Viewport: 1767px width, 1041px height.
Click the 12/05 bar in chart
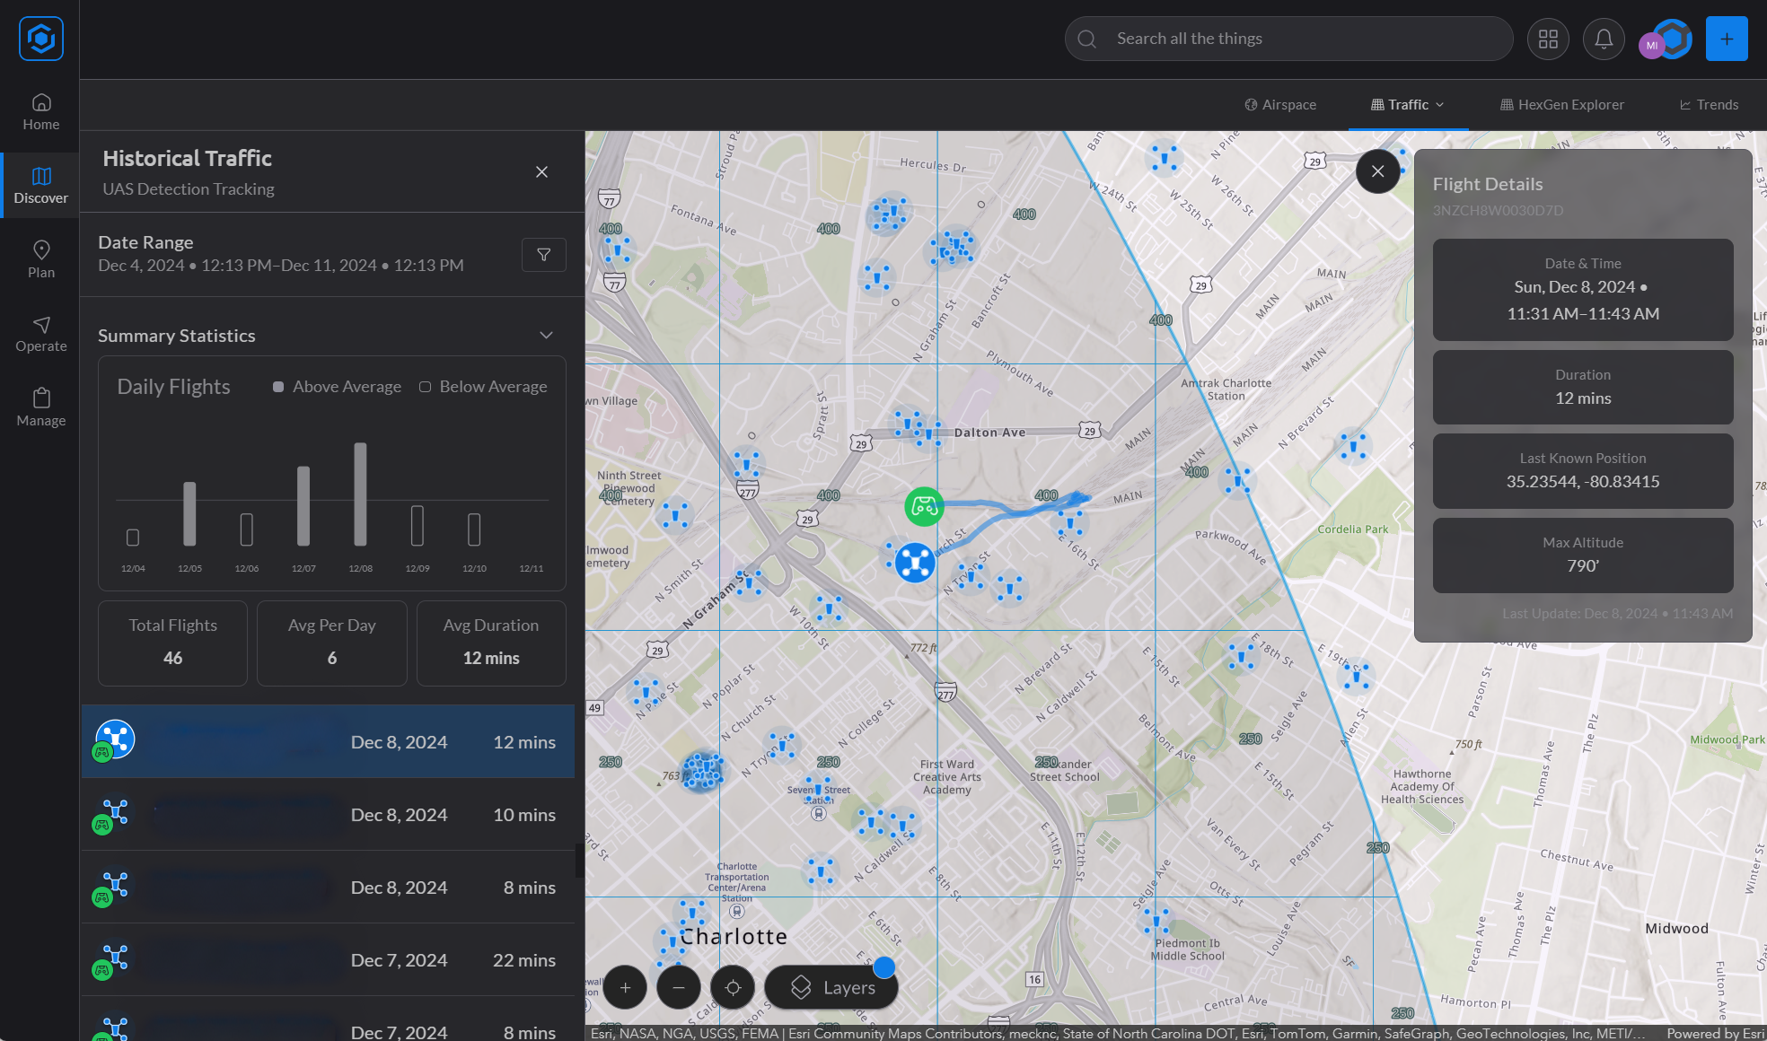[x=189, y=514]
